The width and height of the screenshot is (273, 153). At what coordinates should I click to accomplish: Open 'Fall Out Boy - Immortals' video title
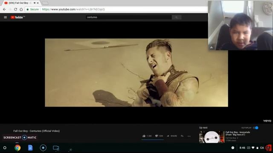(238, 133)
